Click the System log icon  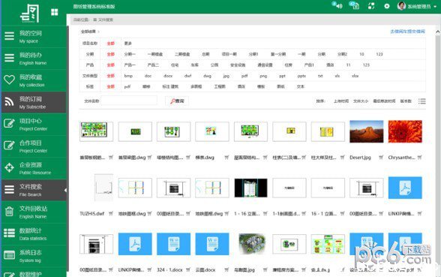click(x=9, y=255)
